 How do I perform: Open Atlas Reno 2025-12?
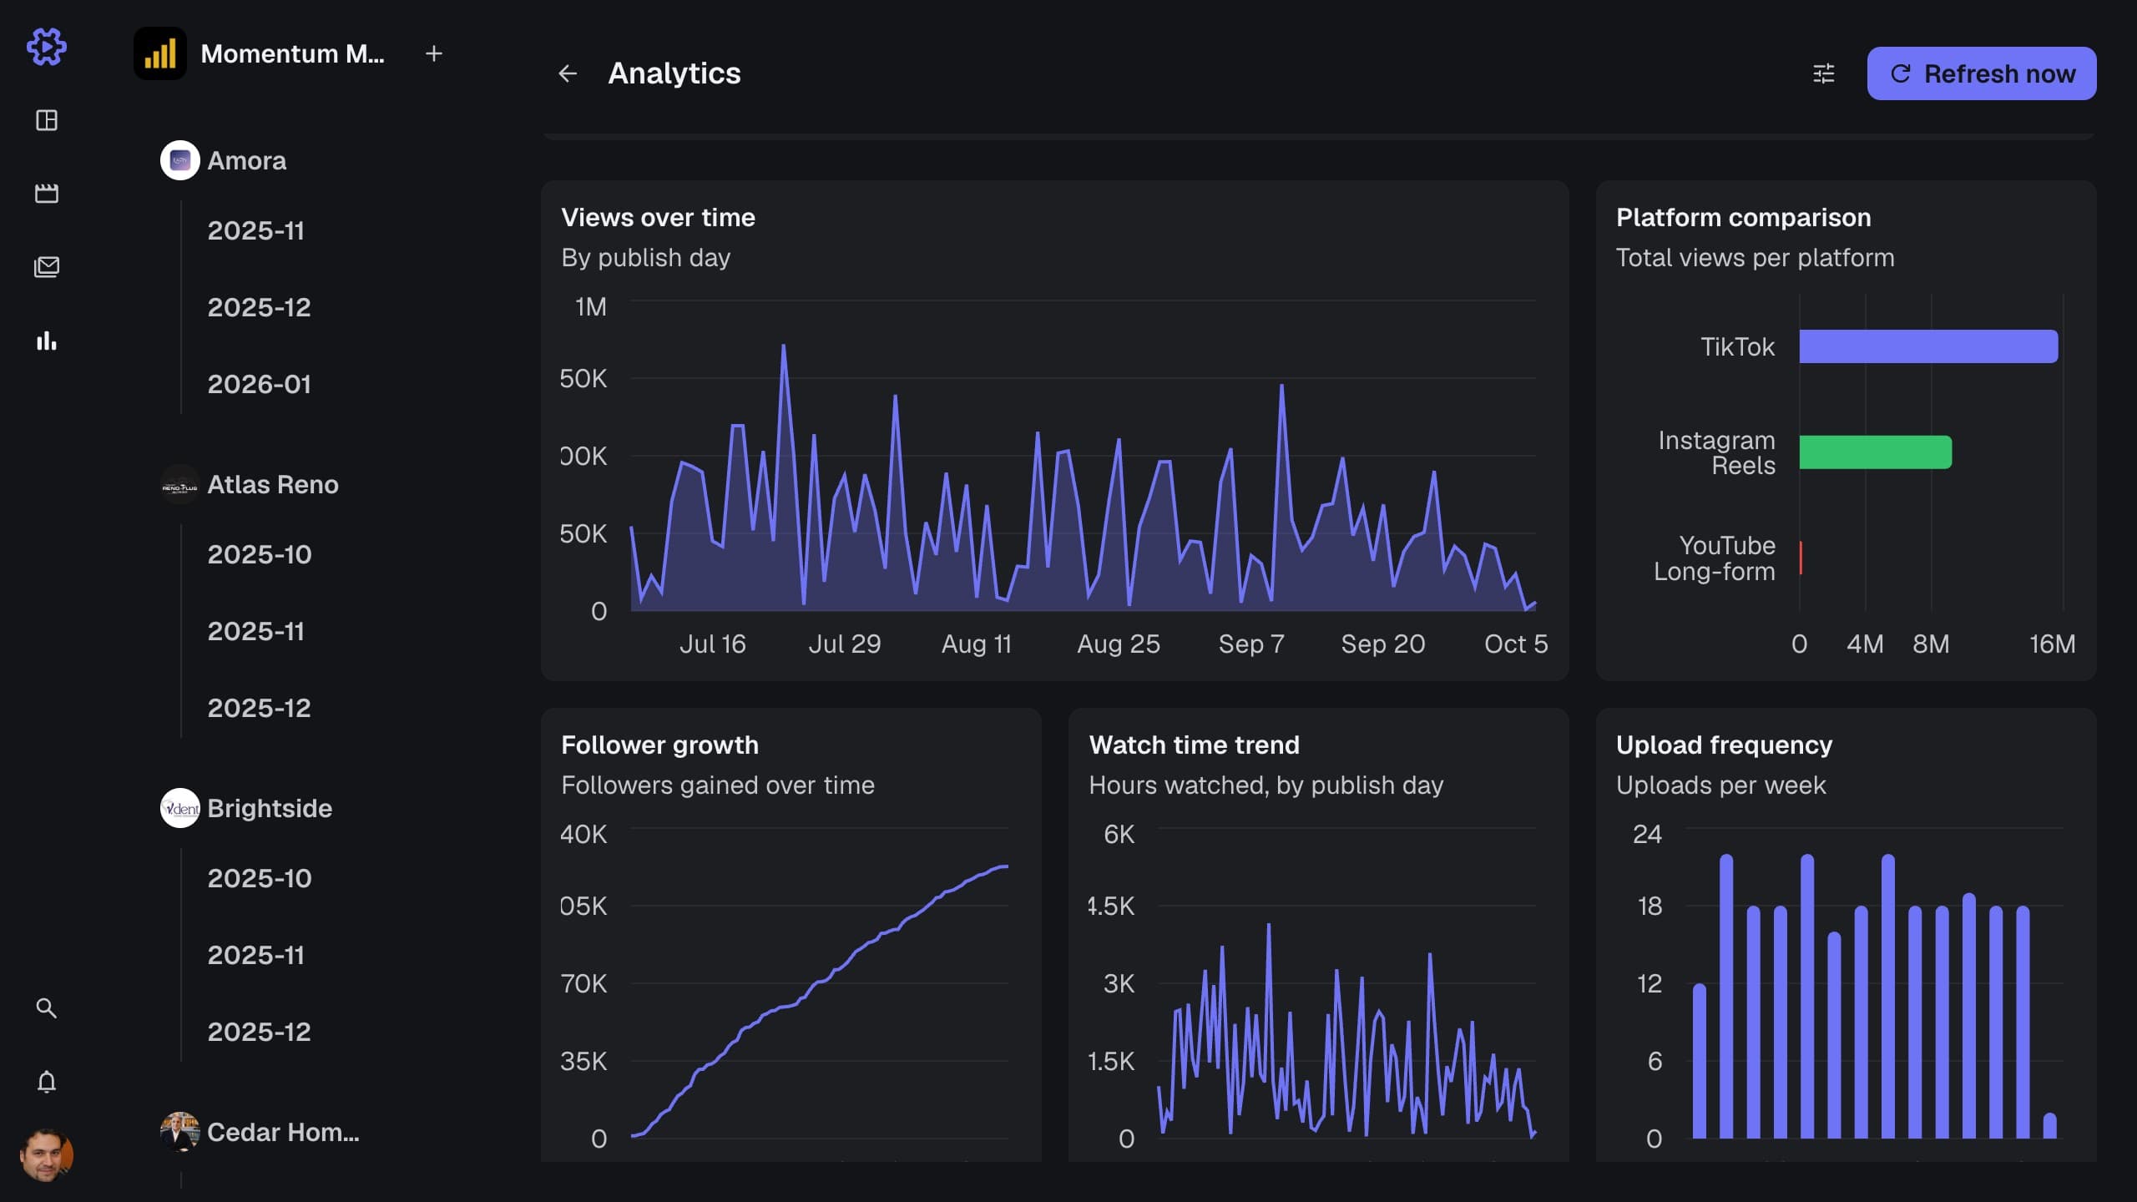pyautogui.click(x=260, y=708)
